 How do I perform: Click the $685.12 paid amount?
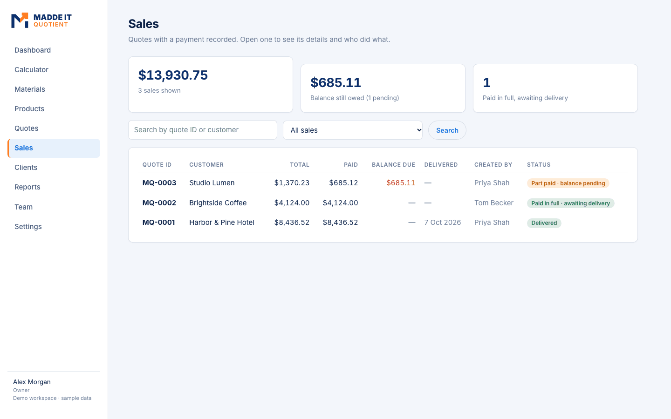tap(343, 183)
